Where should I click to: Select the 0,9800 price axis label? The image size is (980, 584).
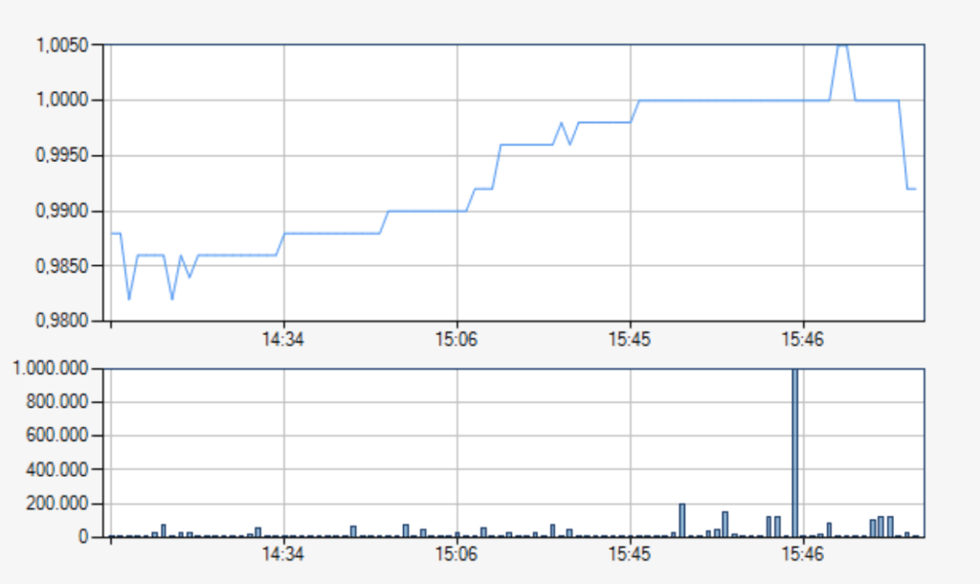tap(62, 321)
